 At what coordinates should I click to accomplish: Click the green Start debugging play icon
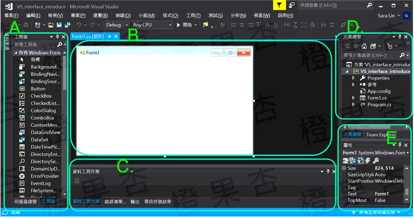point(178,25)
